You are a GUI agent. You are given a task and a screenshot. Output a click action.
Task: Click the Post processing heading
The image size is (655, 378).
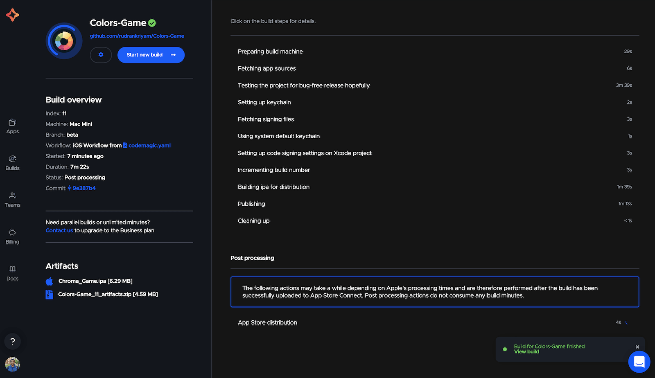[252, 258]
